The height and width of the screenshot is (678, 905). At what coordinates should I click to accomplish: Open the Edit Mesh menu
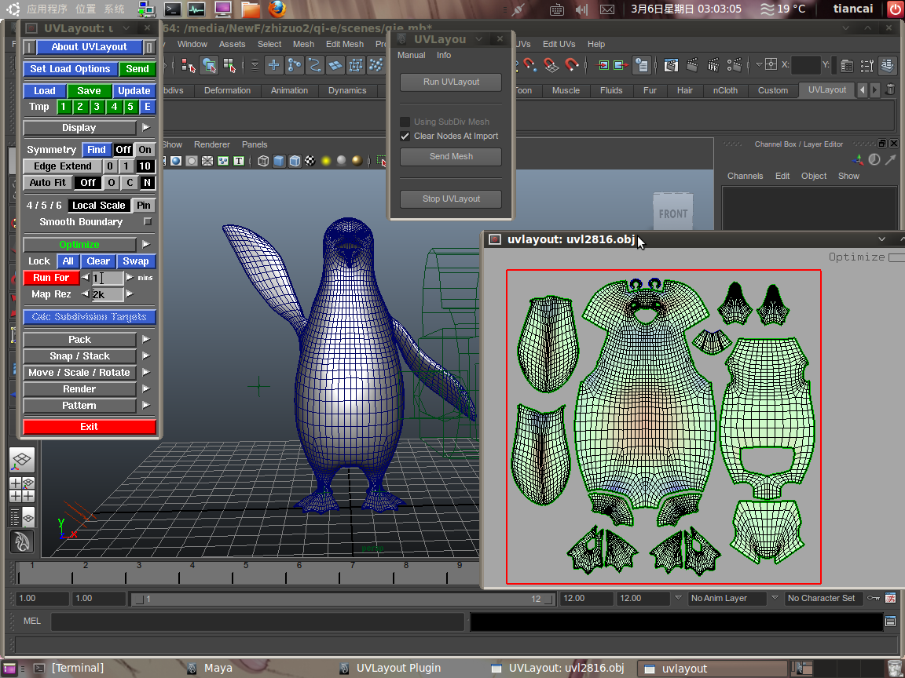345,45
